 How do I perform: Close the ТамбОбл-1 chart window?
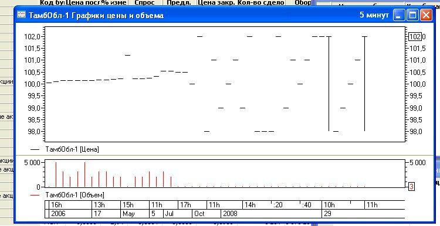pos(426,15)
